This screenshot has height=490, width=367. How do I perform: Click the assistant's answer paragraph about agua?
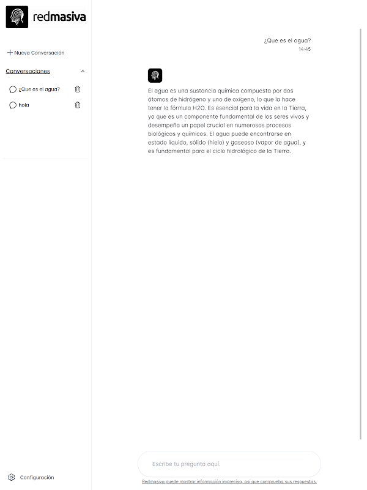228,121
